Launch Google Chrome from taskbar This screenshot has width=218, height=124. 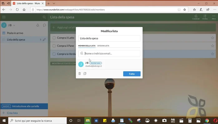point(207,121)
